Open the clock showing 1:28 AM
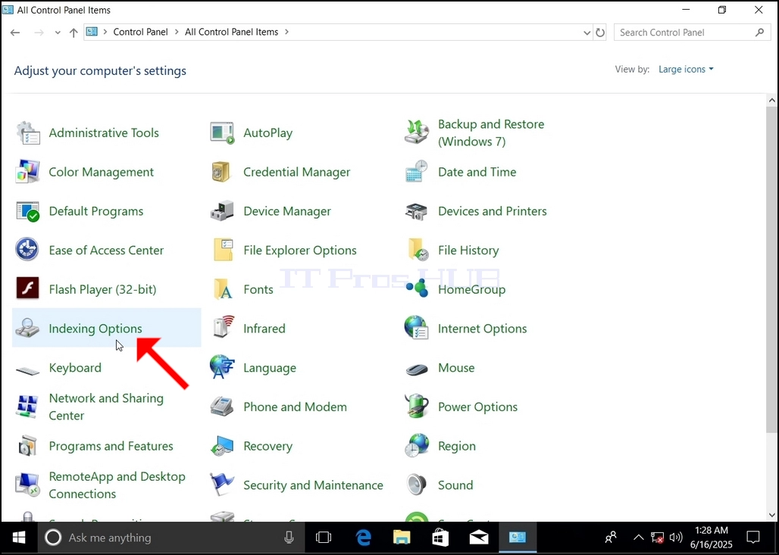This screenshot has width=779, height=555. pyautogui.click(x=712, y=538)
